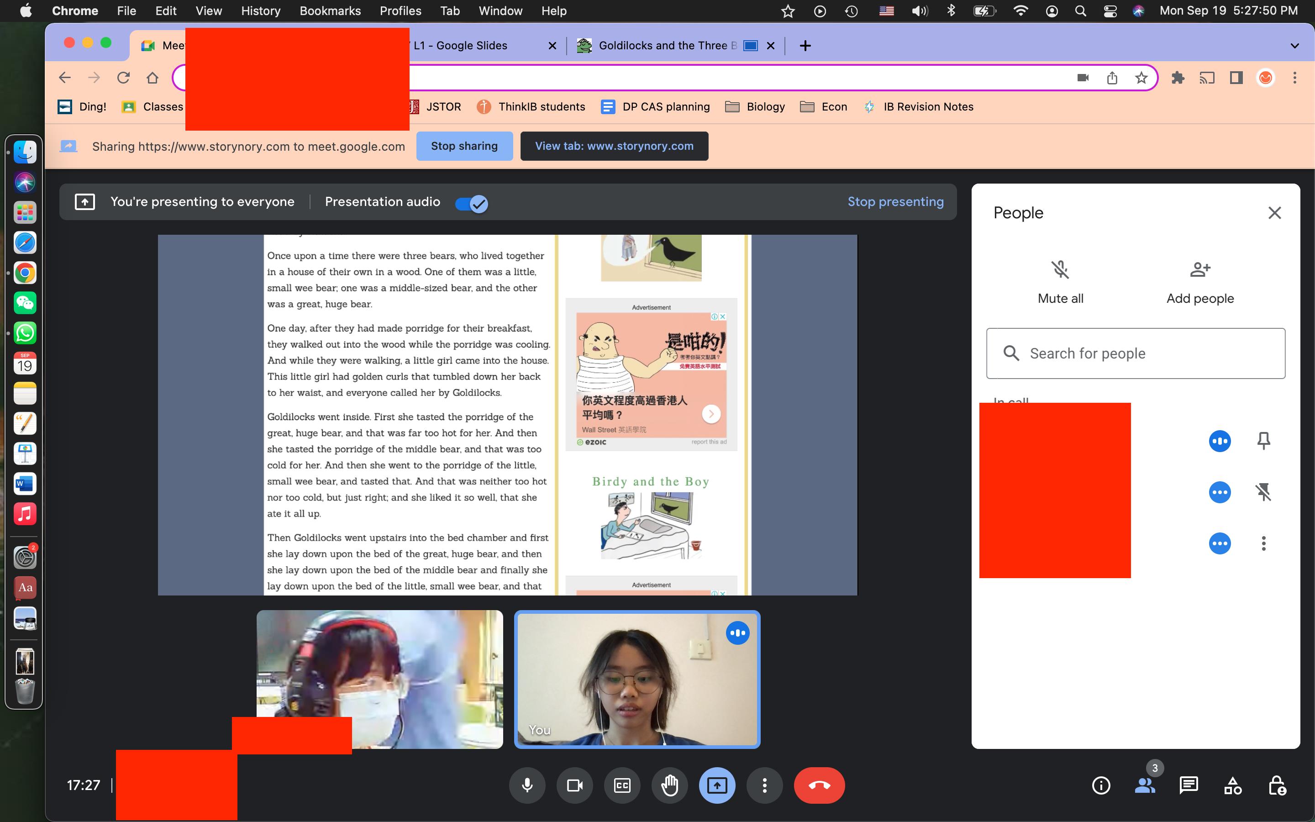Click the red leave call button
Viewport: 1315px width, 822px height.
tap(819, 785)
